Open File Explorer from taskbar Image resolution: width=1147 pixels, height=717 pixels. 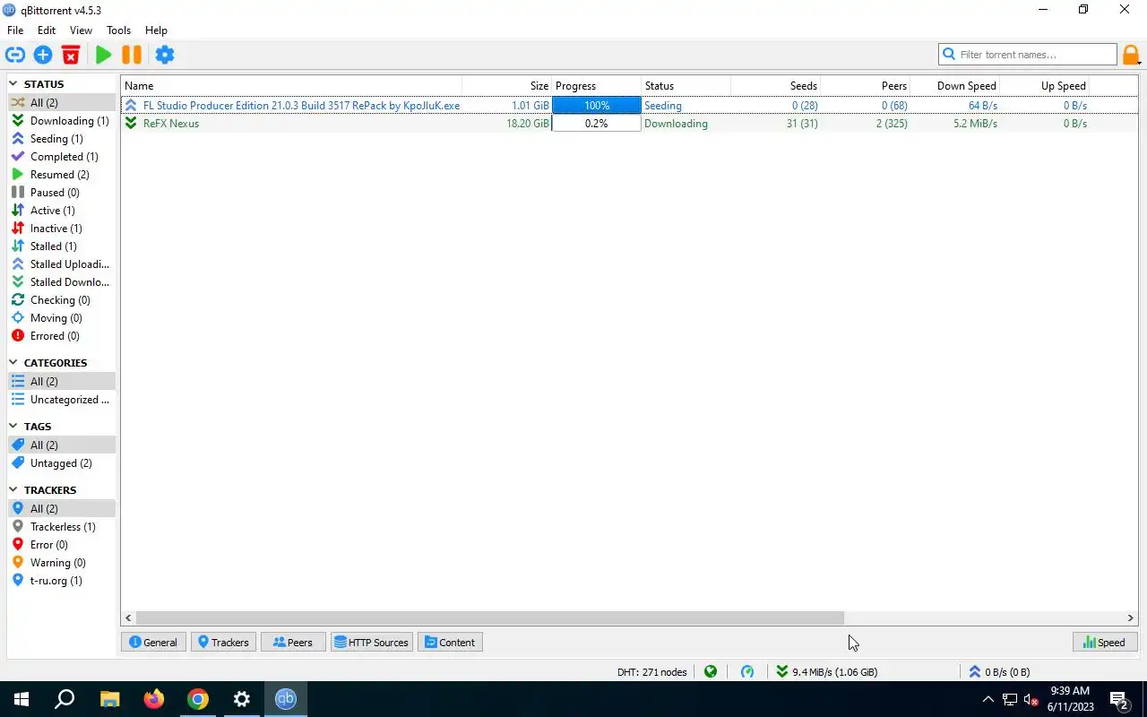pos(109,699)
